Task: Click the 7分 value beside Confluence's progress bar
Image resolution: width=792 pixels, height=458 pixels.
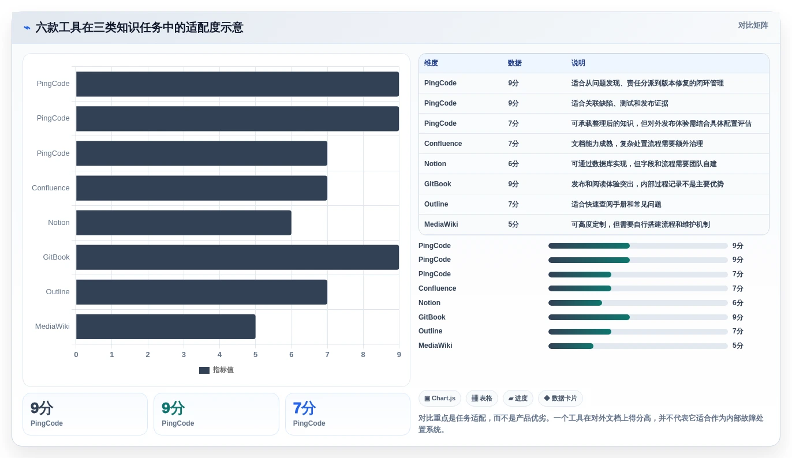Action: pos(738,288)
